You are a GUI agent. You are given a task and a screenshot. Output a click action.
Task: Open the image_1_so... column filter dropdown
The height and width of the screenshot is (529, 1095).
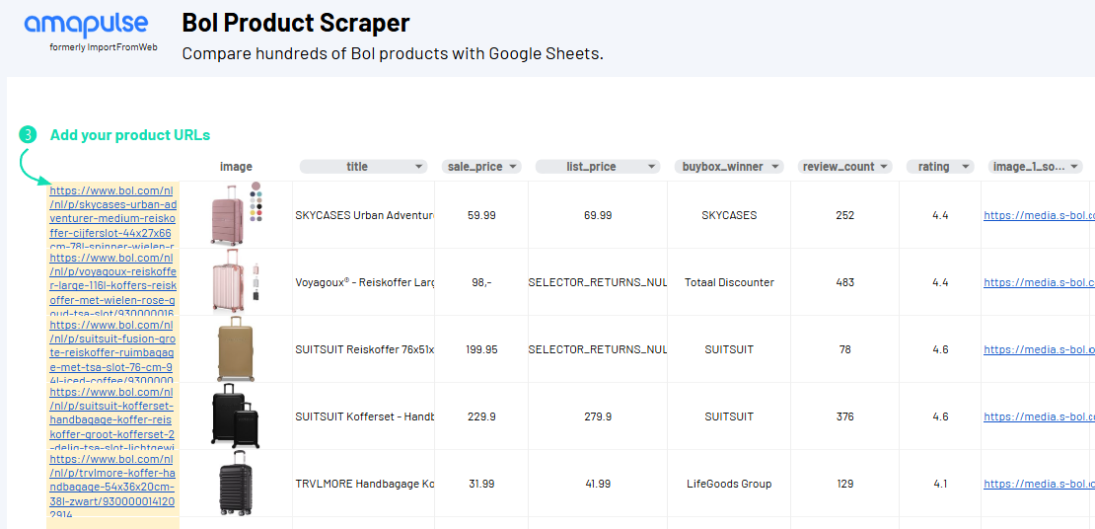[x=1073, y=167]
